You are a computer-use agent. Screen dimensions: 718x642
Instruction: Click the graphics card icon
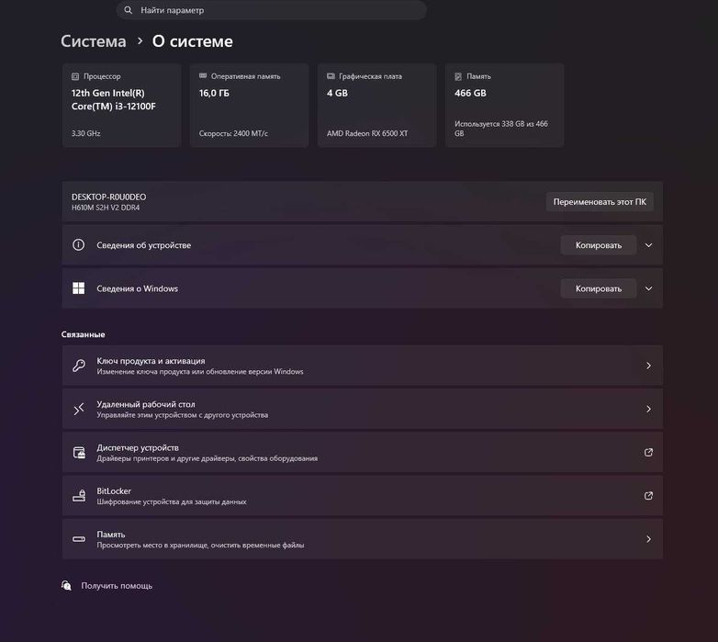(x=331, y=76)
